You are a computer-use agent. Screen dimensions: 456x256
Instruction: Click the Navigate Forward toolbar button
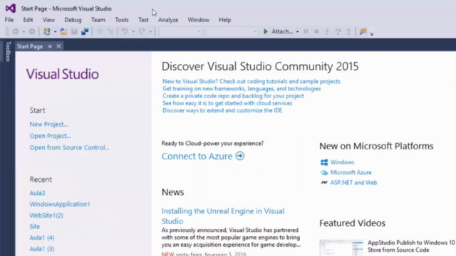pos(32,31)
